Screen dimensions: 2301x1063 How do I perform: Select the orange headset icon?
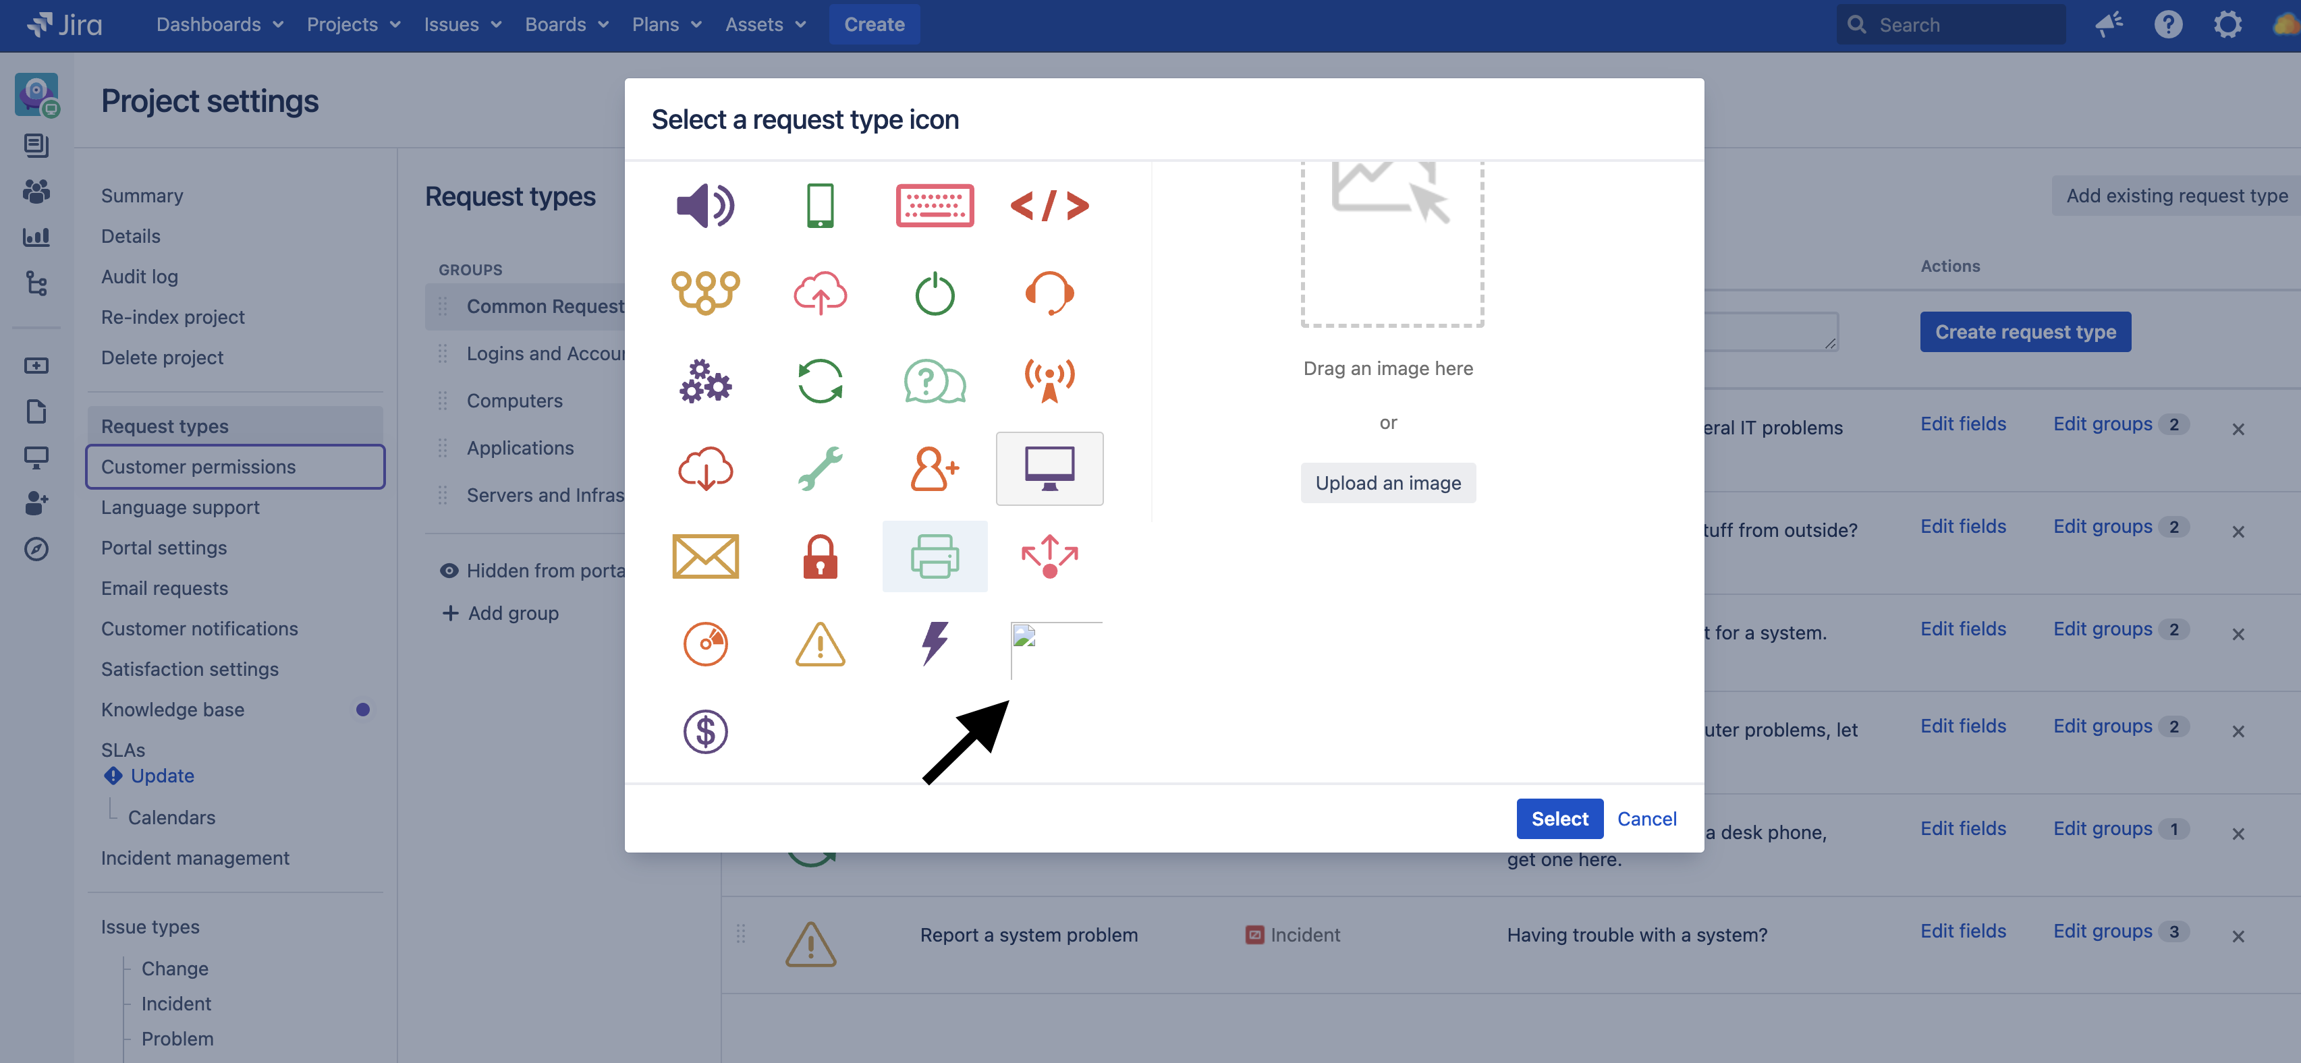click(x=1049, y=293)
